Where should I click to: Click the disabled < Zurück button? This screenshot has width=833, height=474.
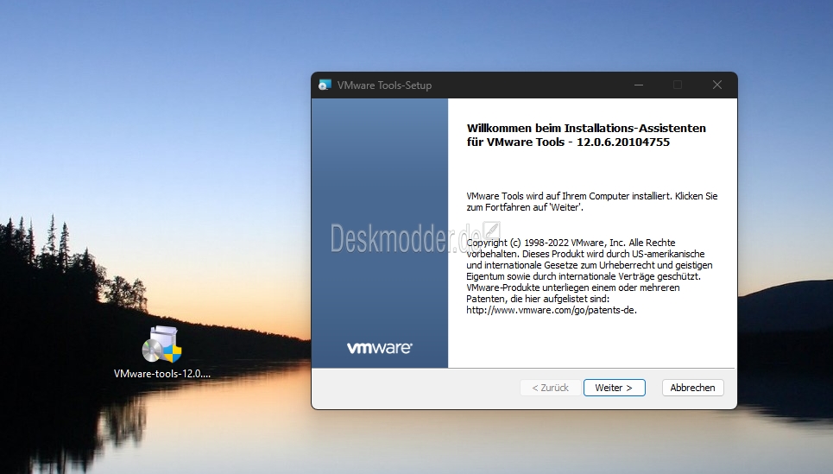click(x=550, y=388)
